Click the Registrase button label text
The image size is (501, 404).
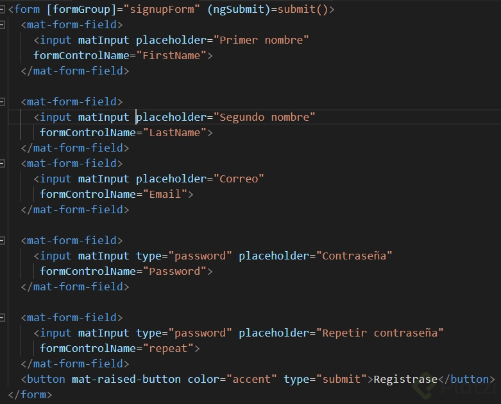tap(405, 379)
